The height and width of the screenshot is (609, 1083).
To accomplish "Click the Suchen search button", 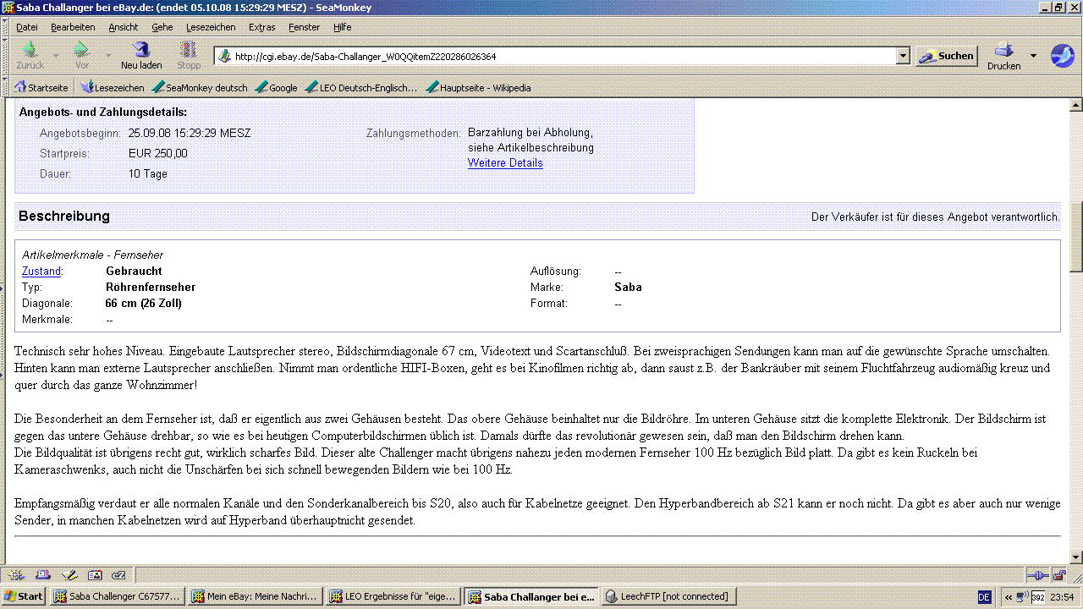I will (x=947, y=57).
